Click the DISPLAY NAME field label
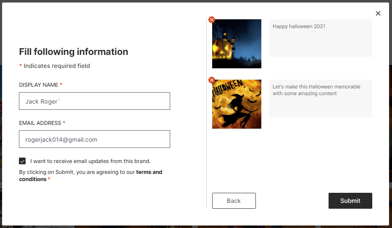 tap(39, 85)
